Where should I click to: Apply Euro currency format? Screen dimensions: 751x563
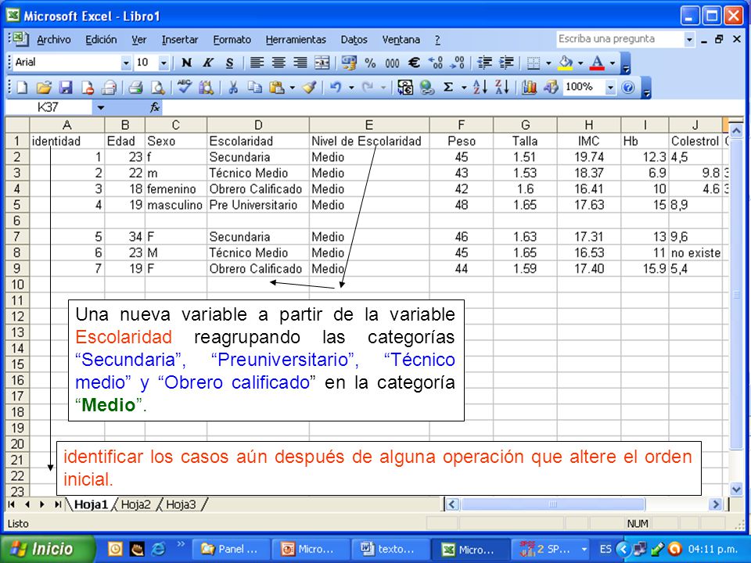tap(414, 63)
